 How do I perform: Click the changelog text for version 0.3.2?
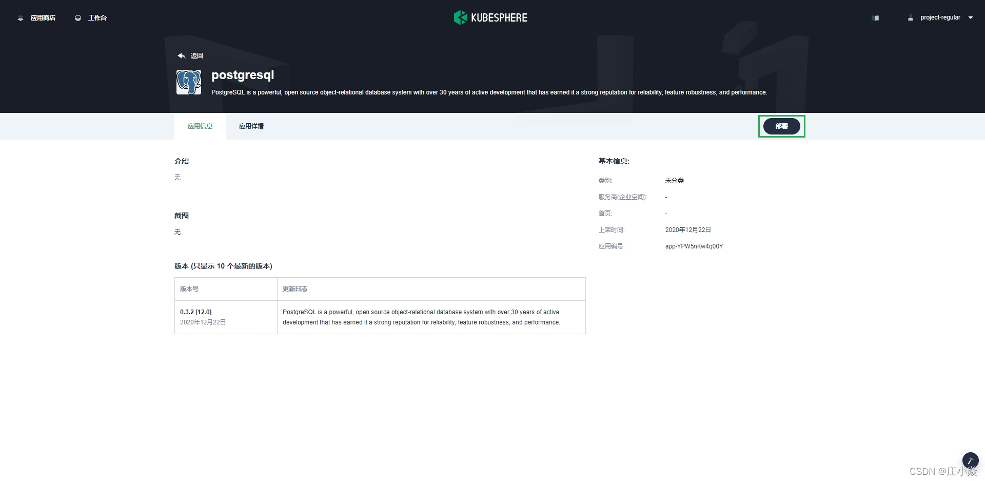[421, 317]
